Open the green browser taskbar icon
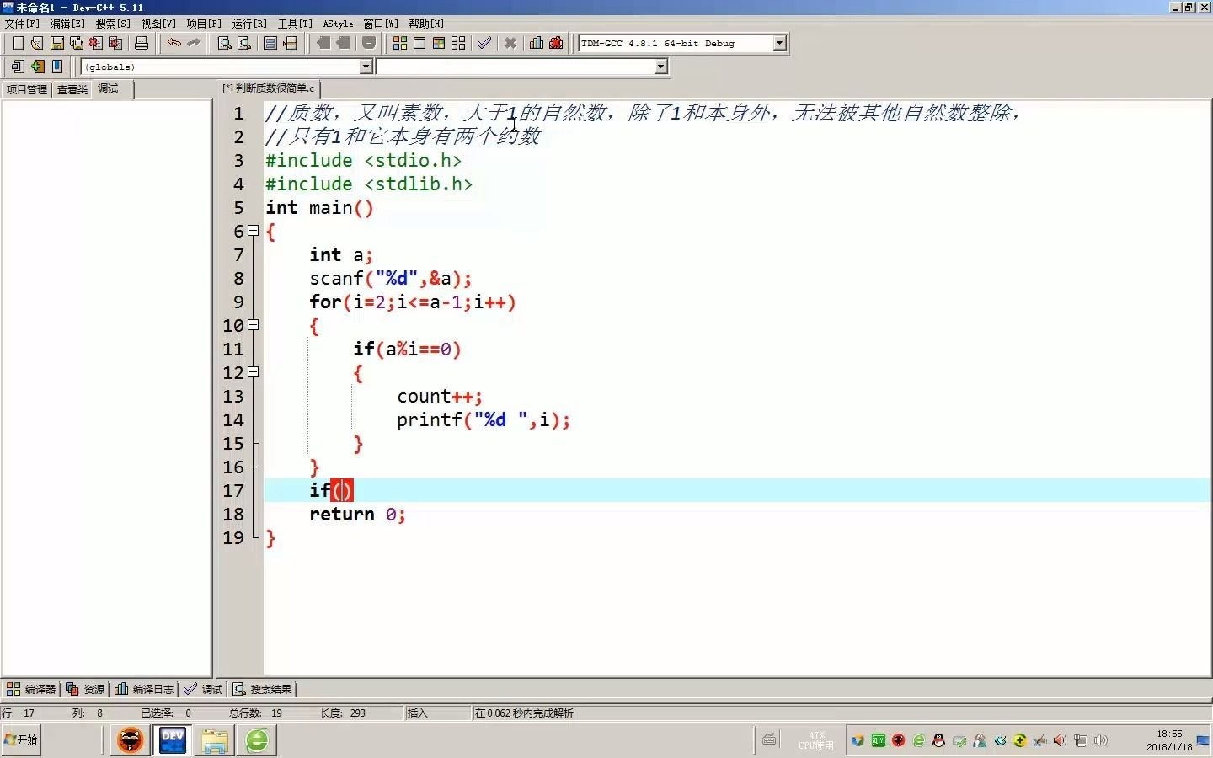The height and width of the screenshot is (758, 1213). coord(257,740)
